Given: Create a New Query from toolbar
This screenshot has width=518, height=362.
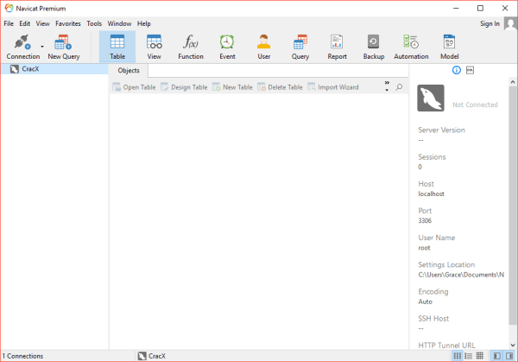Looking at the screenshot, I should [x=63, y=48].
